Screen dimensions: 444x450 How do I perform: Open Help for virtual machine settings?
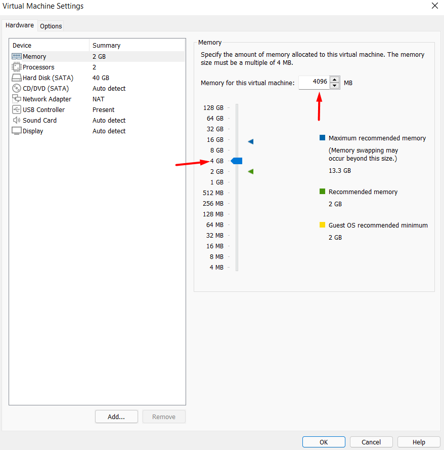point(419,442)
